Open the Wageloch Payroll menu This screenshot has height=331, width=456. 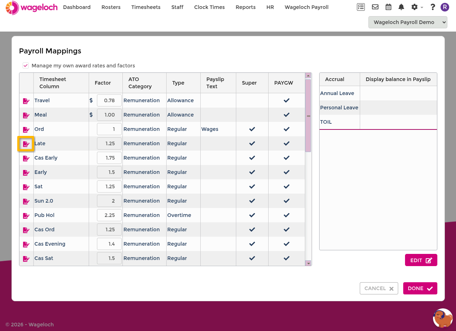(x=307, y=7)
